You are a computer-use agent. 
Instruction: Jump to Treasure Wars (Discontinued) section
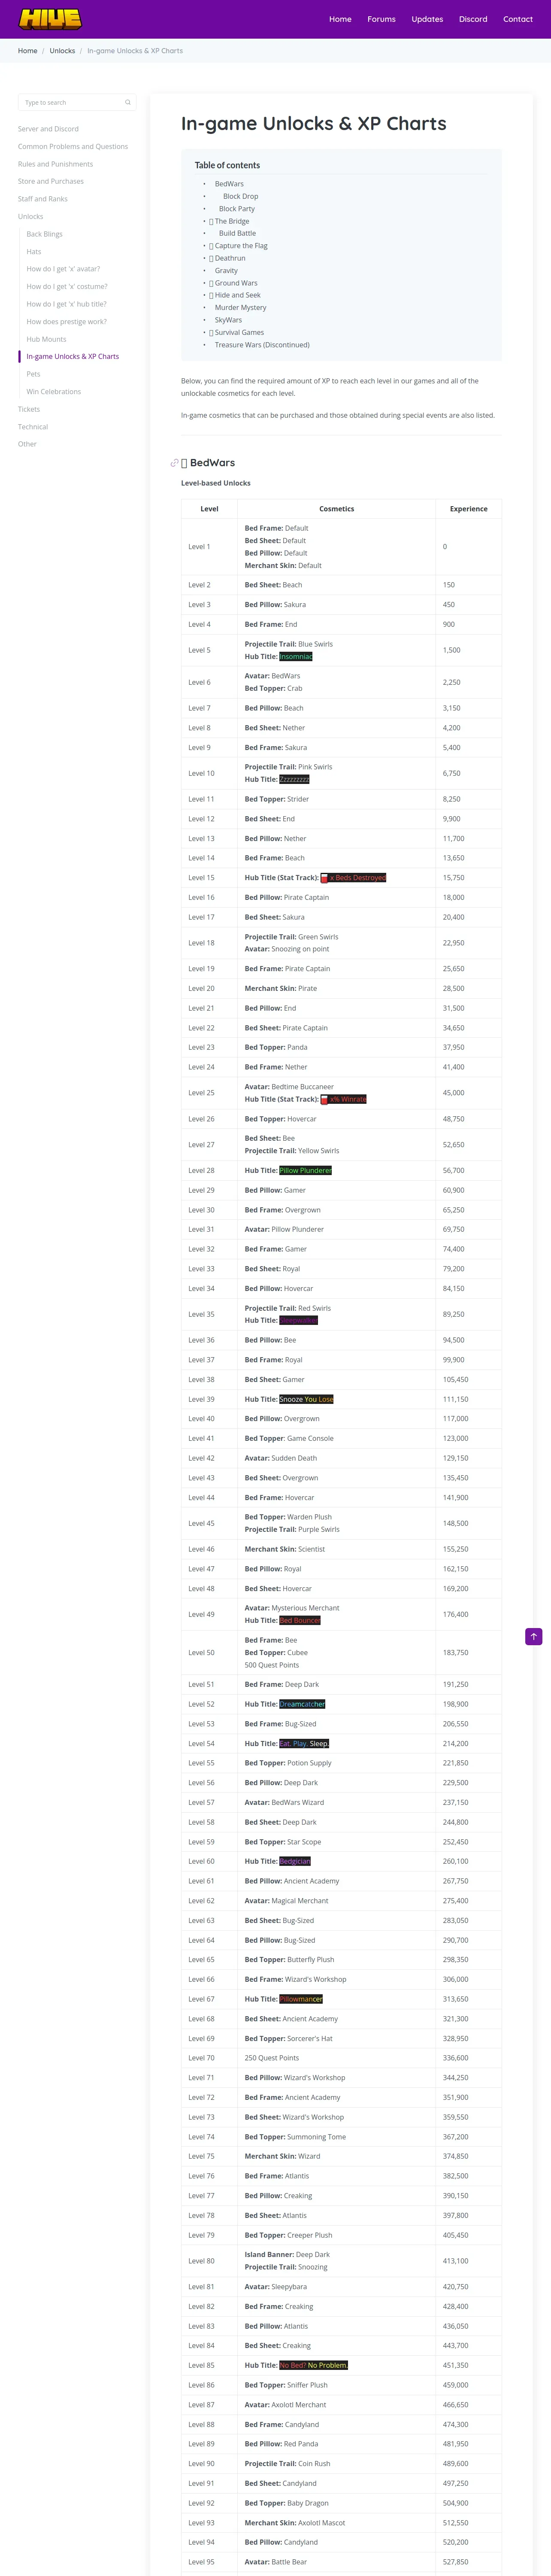(262, 345)
